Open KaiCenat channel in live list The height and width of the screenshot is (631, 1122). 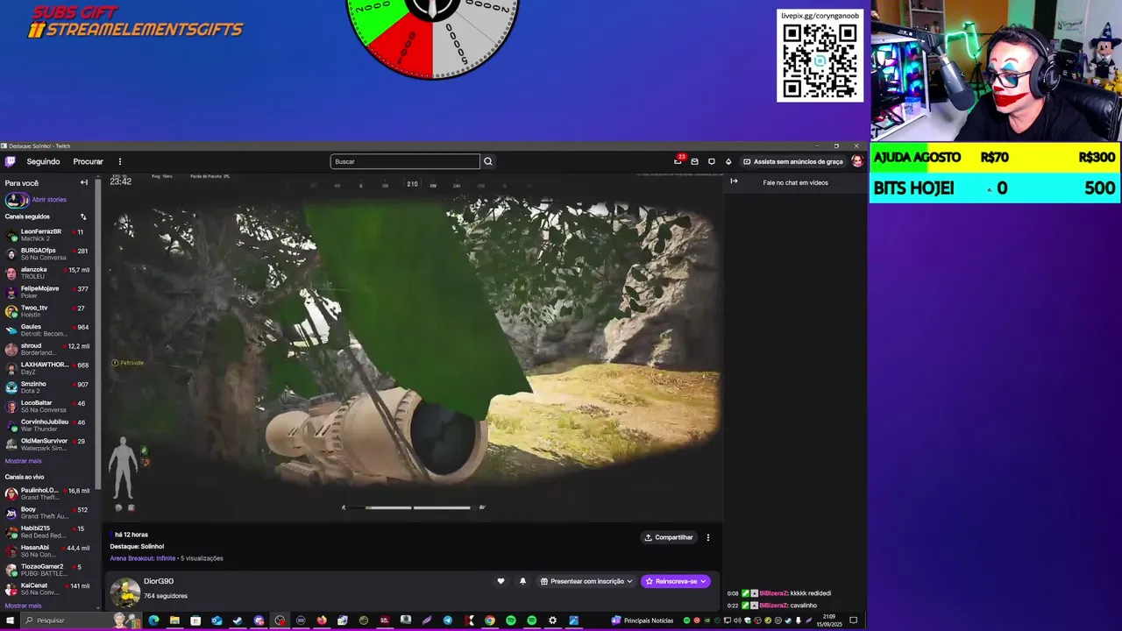pos(49,589)
